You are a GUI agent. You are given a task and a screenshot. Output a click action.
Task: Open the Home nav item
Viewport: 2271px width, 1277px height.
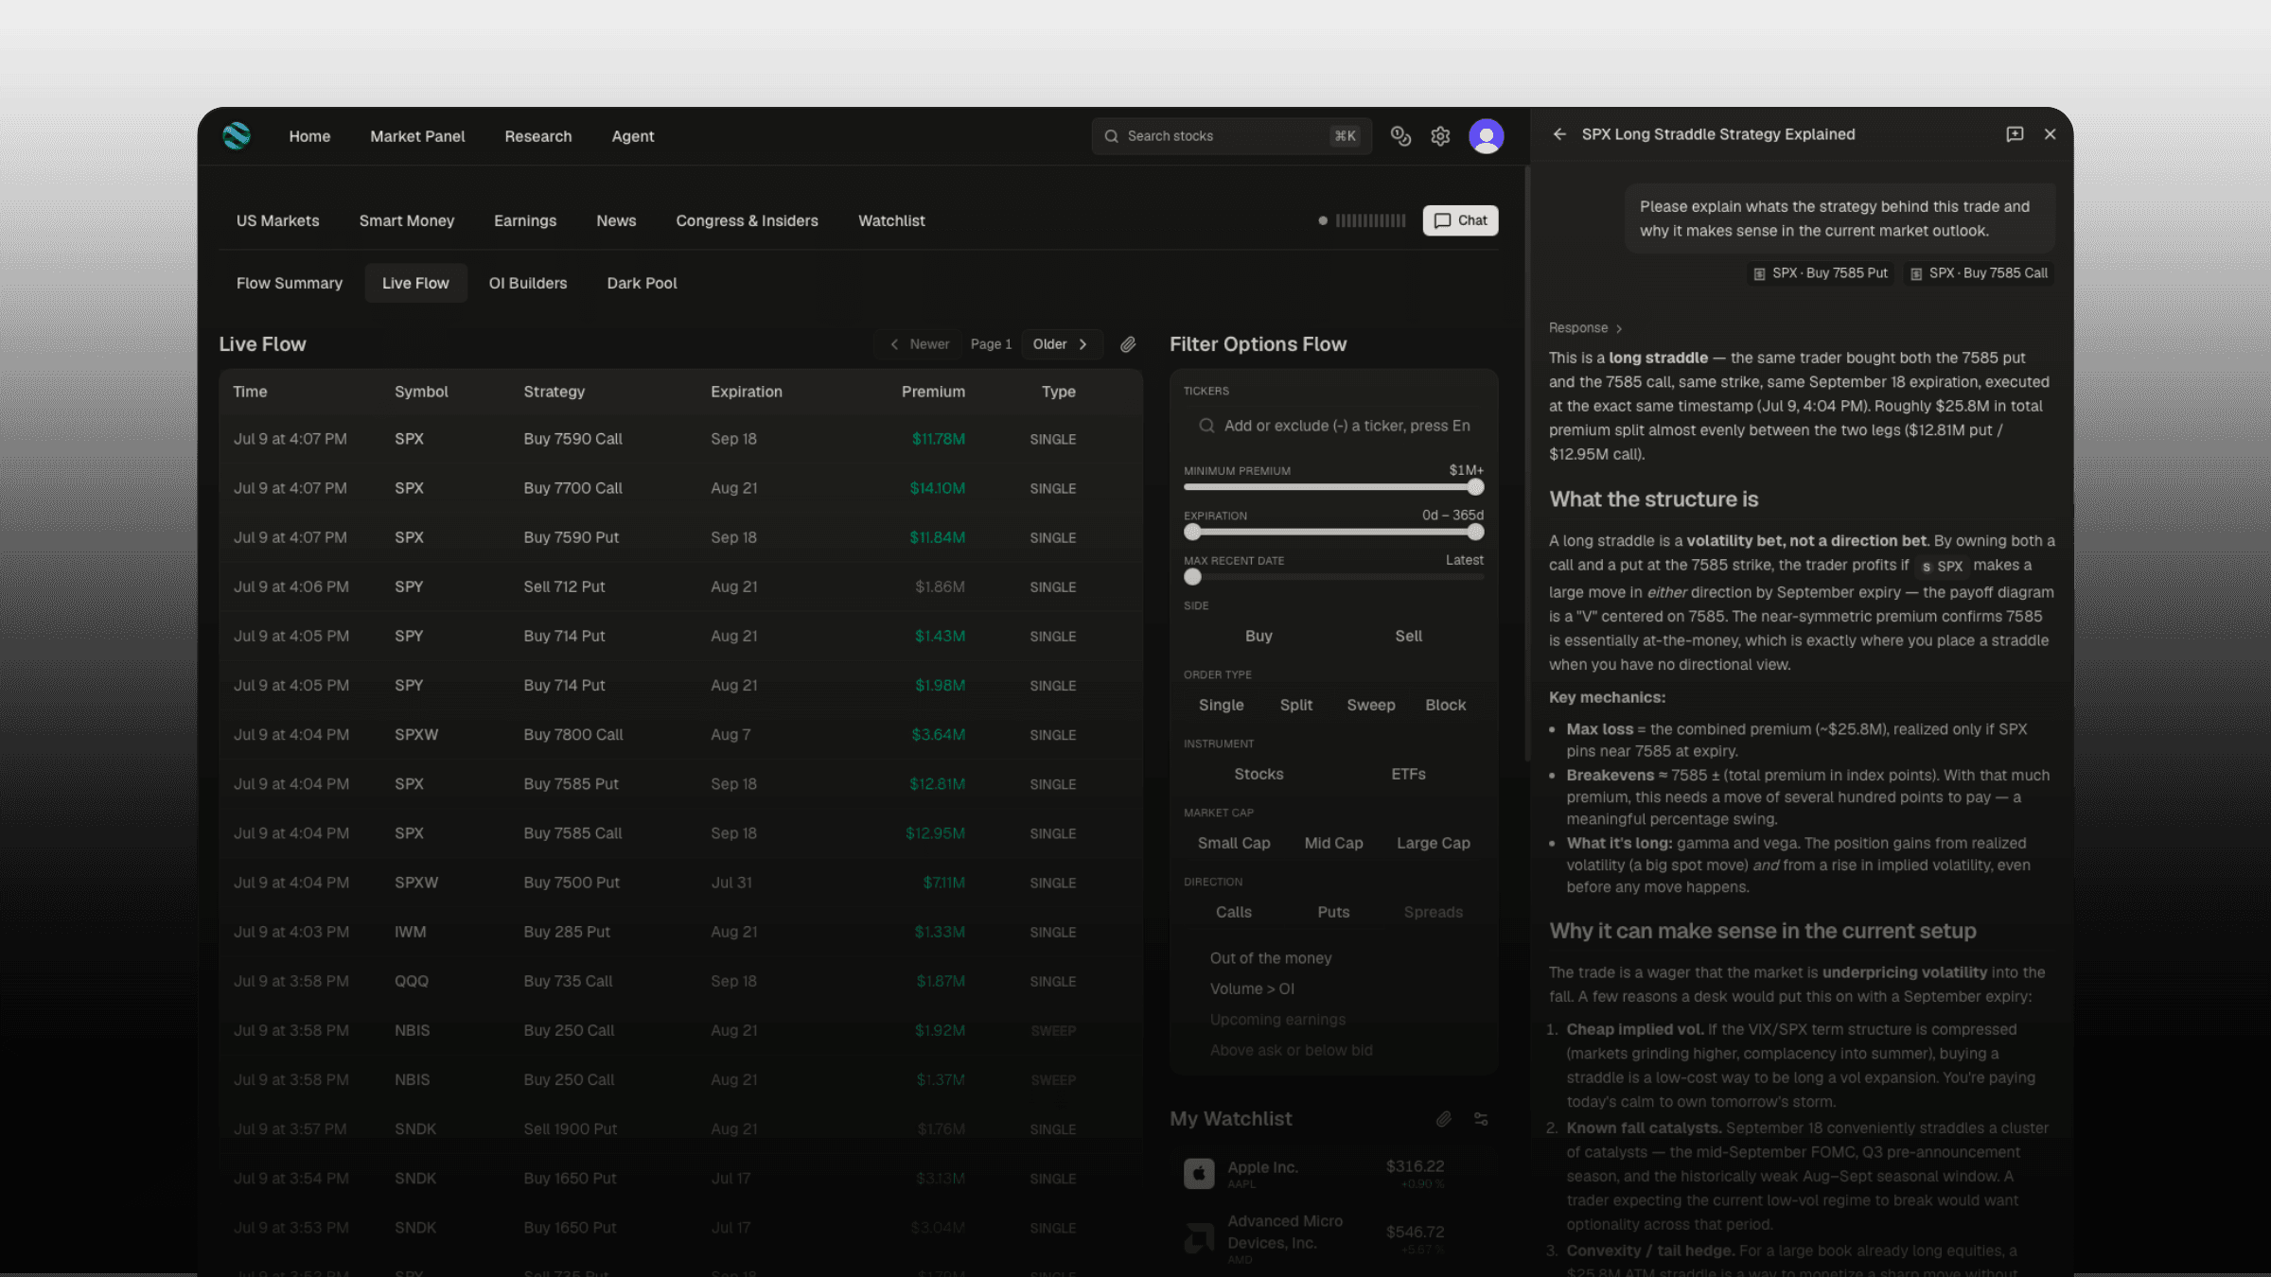[x=309, y=136]
